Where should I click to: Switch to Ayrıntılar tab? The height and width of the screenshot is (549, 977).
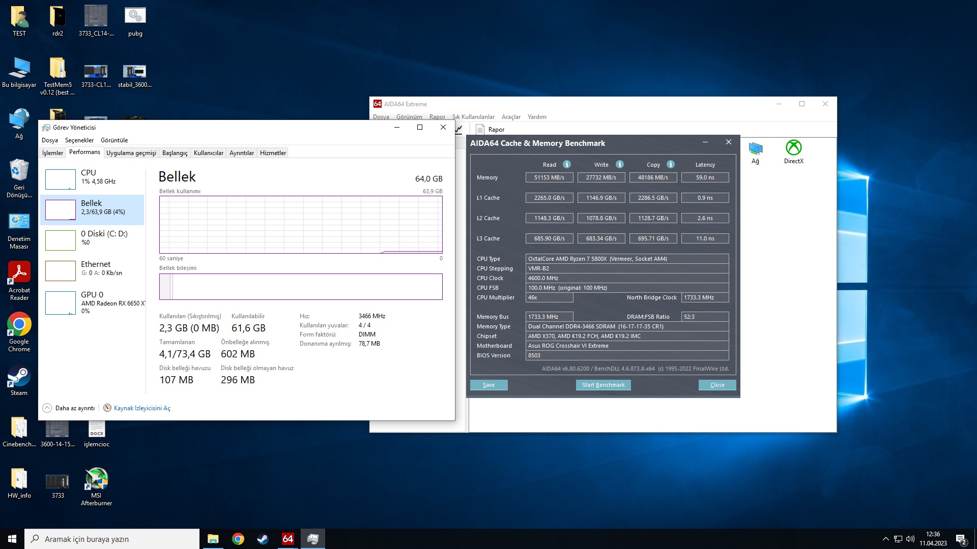(x=242, y=153)
